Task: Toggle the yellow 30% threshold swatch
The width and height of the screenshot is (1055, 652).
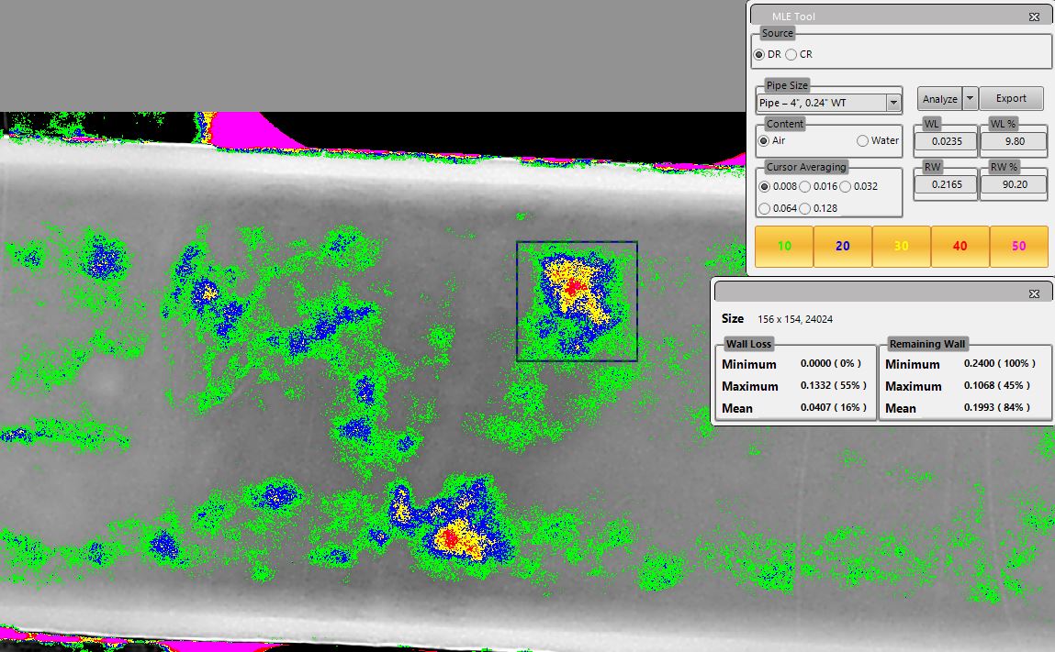Action: click(901, 247)
